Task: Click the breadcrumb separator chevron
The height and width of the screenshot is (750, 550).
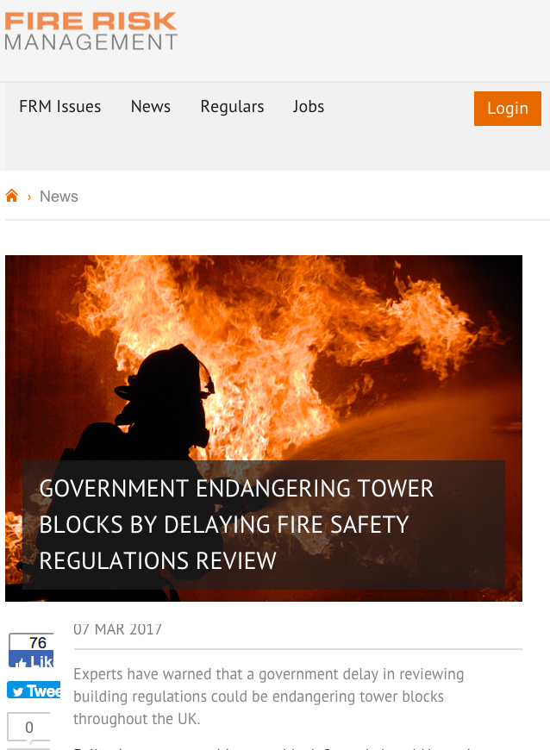Action: (x=29, y=197)
